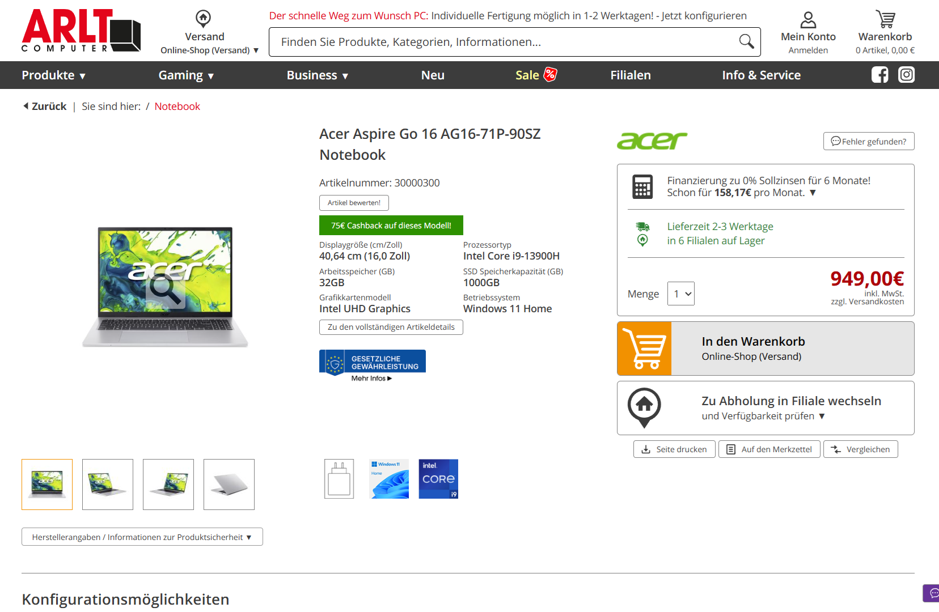Click the Gesetzliche Gewährleistung badge

[373, 365]
